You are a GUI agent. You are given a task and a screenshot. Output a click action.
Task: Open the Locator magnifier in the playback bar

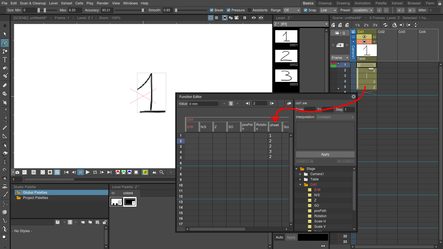tap(161, 172)
